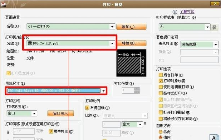Click the 打印份数 copies input field
This screenshot has width=221, height=140.
tap(128, 90)
